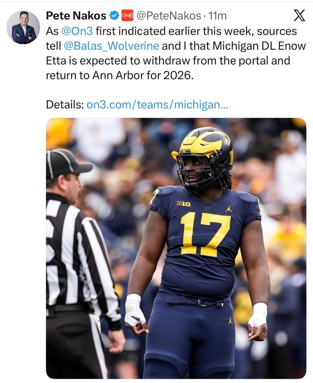The image size is (313, 383).
Task: Visit the @PeteNakos handle
Action: [x=169, y=15]
